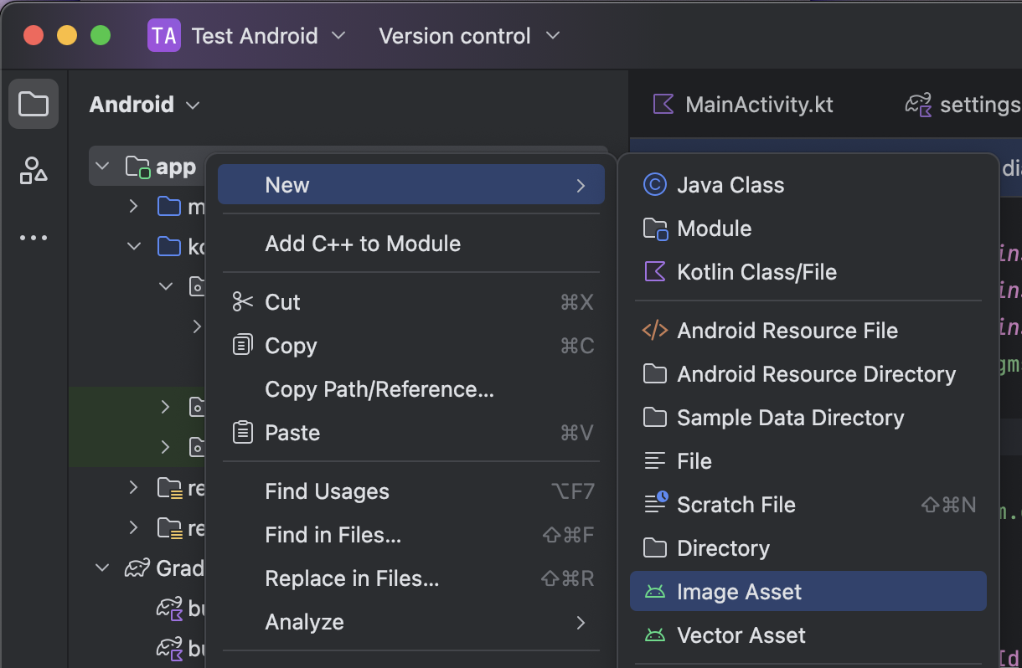Click the Directory folder icon
The height and width of the screenshot is (668, 1022).
coord(655,548)
